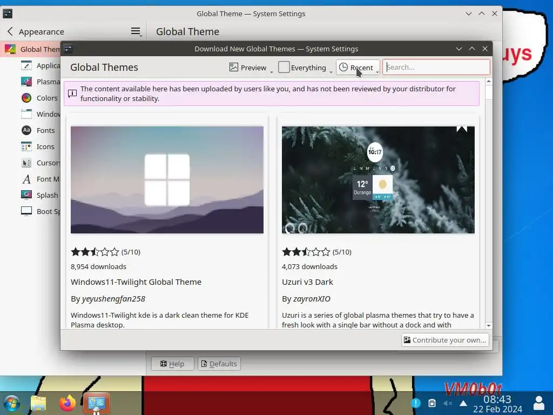Open the Fonts settings icon

pyautogui.click(x=26, y=130)
